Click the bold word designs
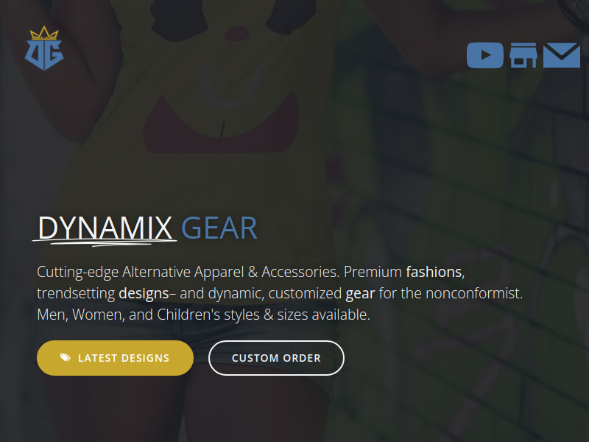 coord(144,293)
